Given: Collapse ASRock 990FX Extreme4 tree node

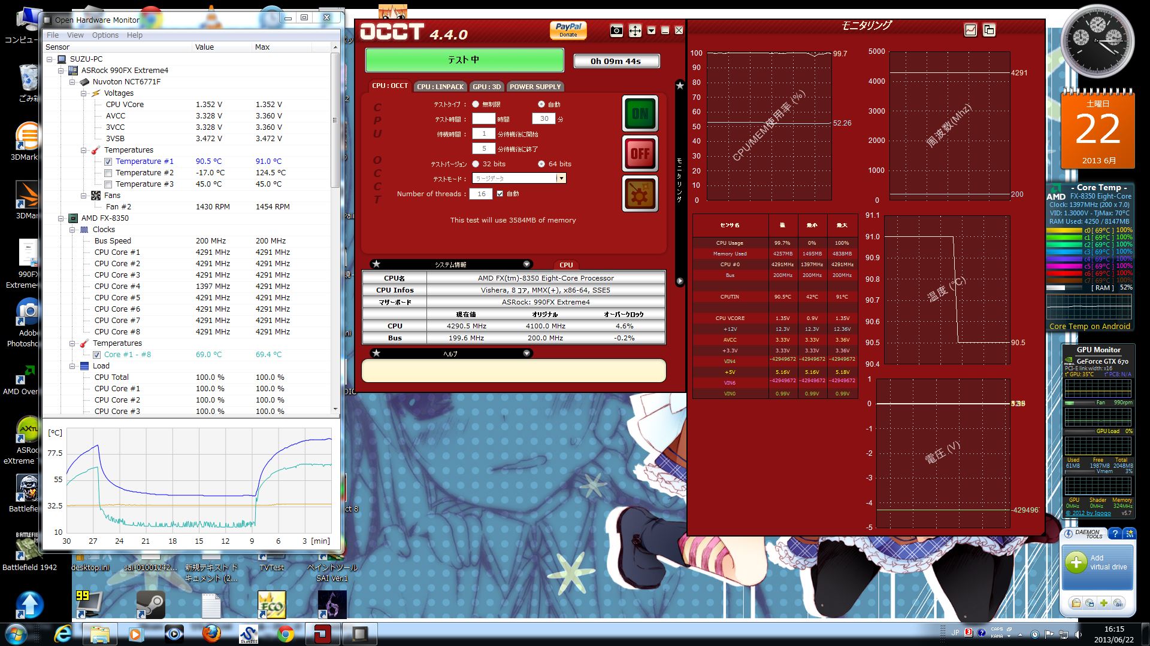Looking at the screenshot, I should 61,71.
